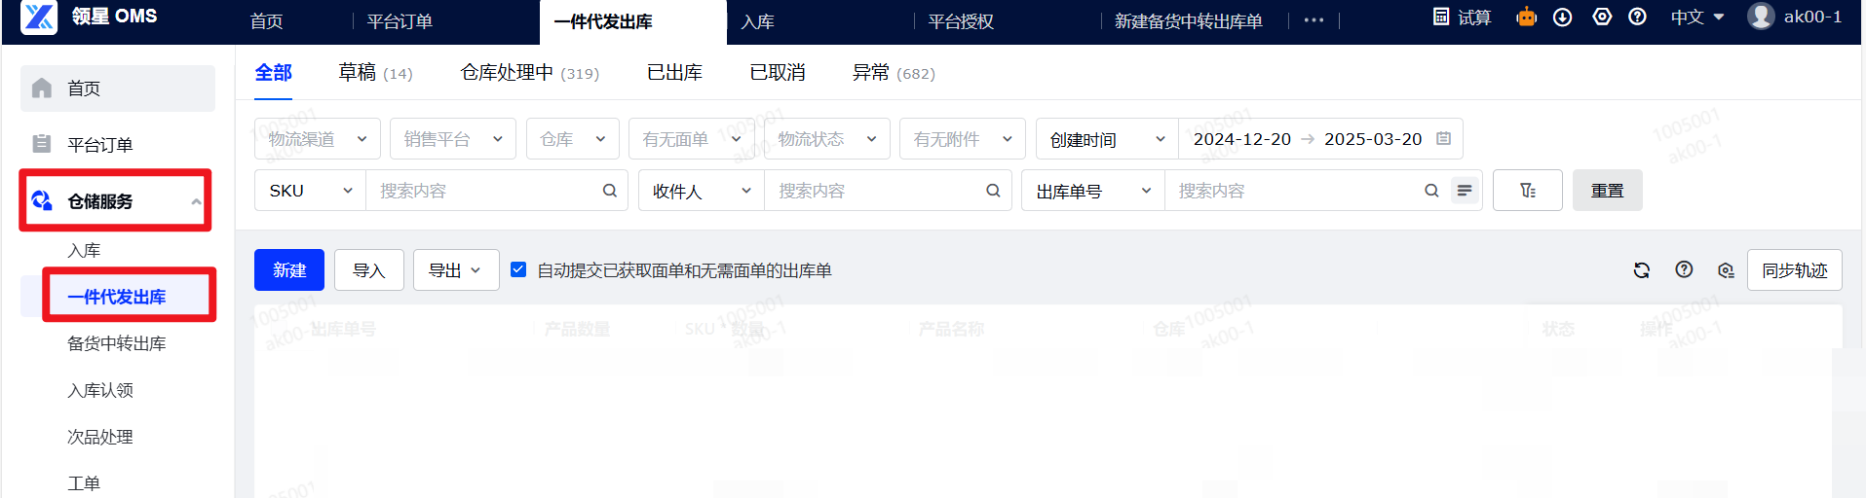This screenshot has height=498, width=1866.
Task: Open the 收件人 search type dropdown
Action: [702, 191]
